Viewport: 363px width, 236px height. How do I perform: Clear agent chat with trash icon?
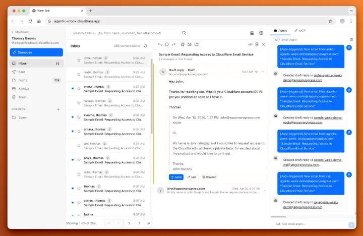pyautogui.click(x=351, y=40)
